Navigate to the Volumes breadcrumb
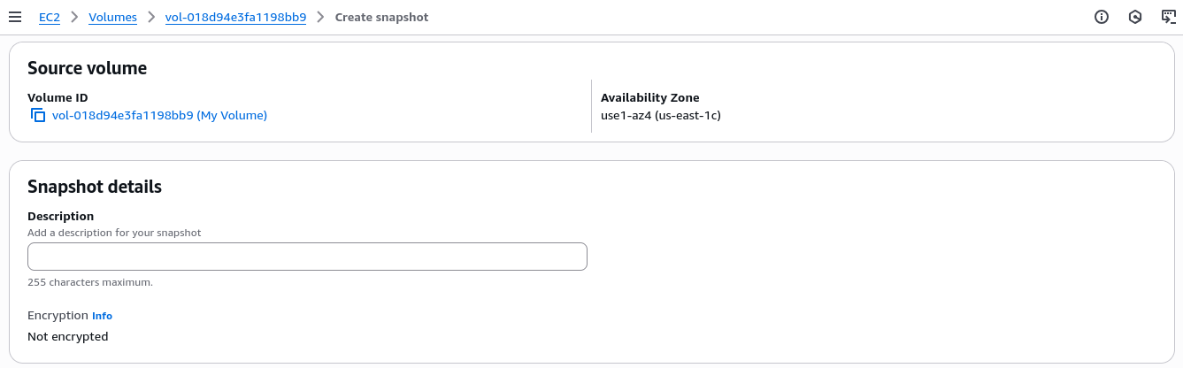The width and height of the screenshot is (1183, 368). pos(112,17)
